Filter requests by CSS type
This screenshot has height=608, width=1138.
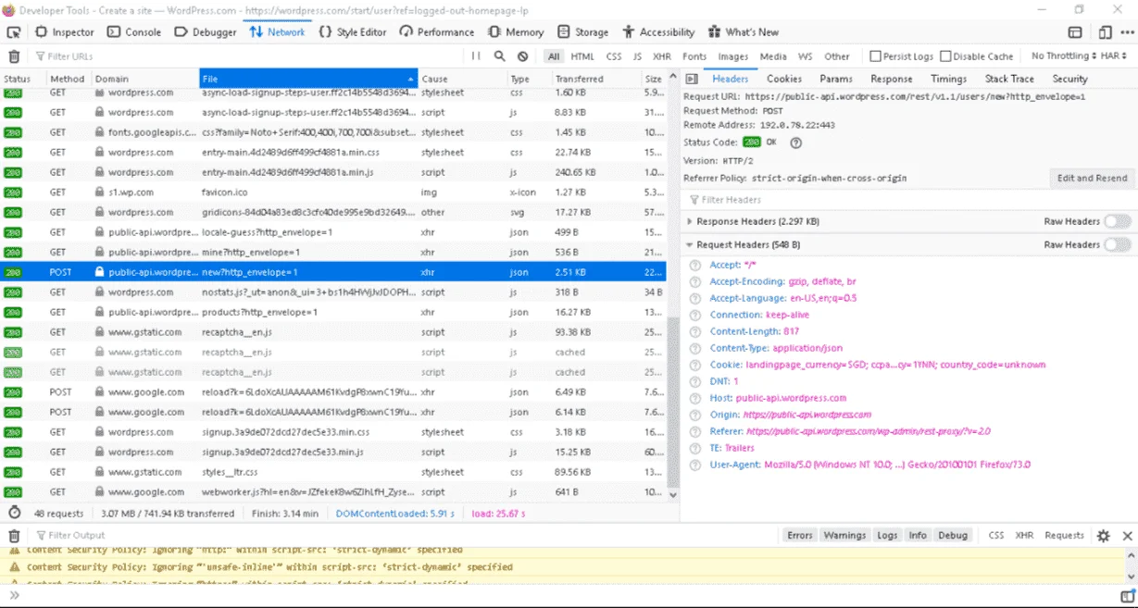pos(614,56)
